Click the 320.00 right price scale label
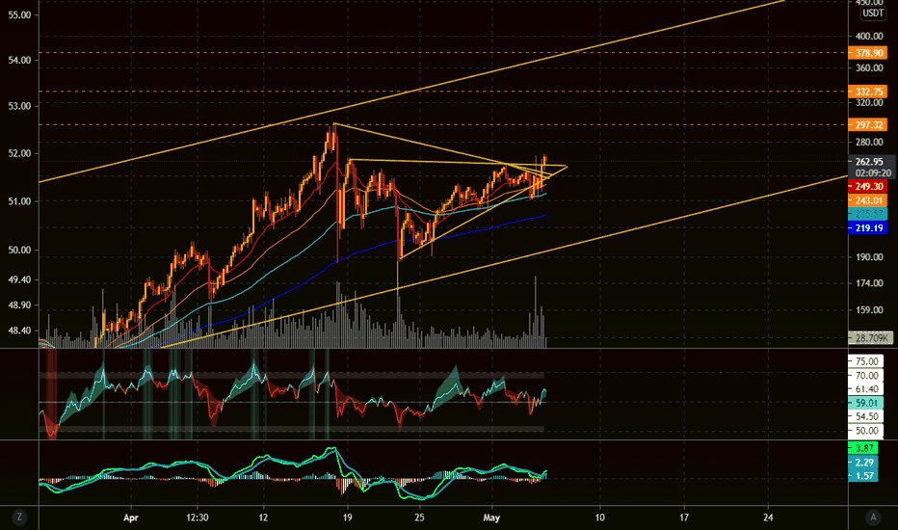 [869, 102]
